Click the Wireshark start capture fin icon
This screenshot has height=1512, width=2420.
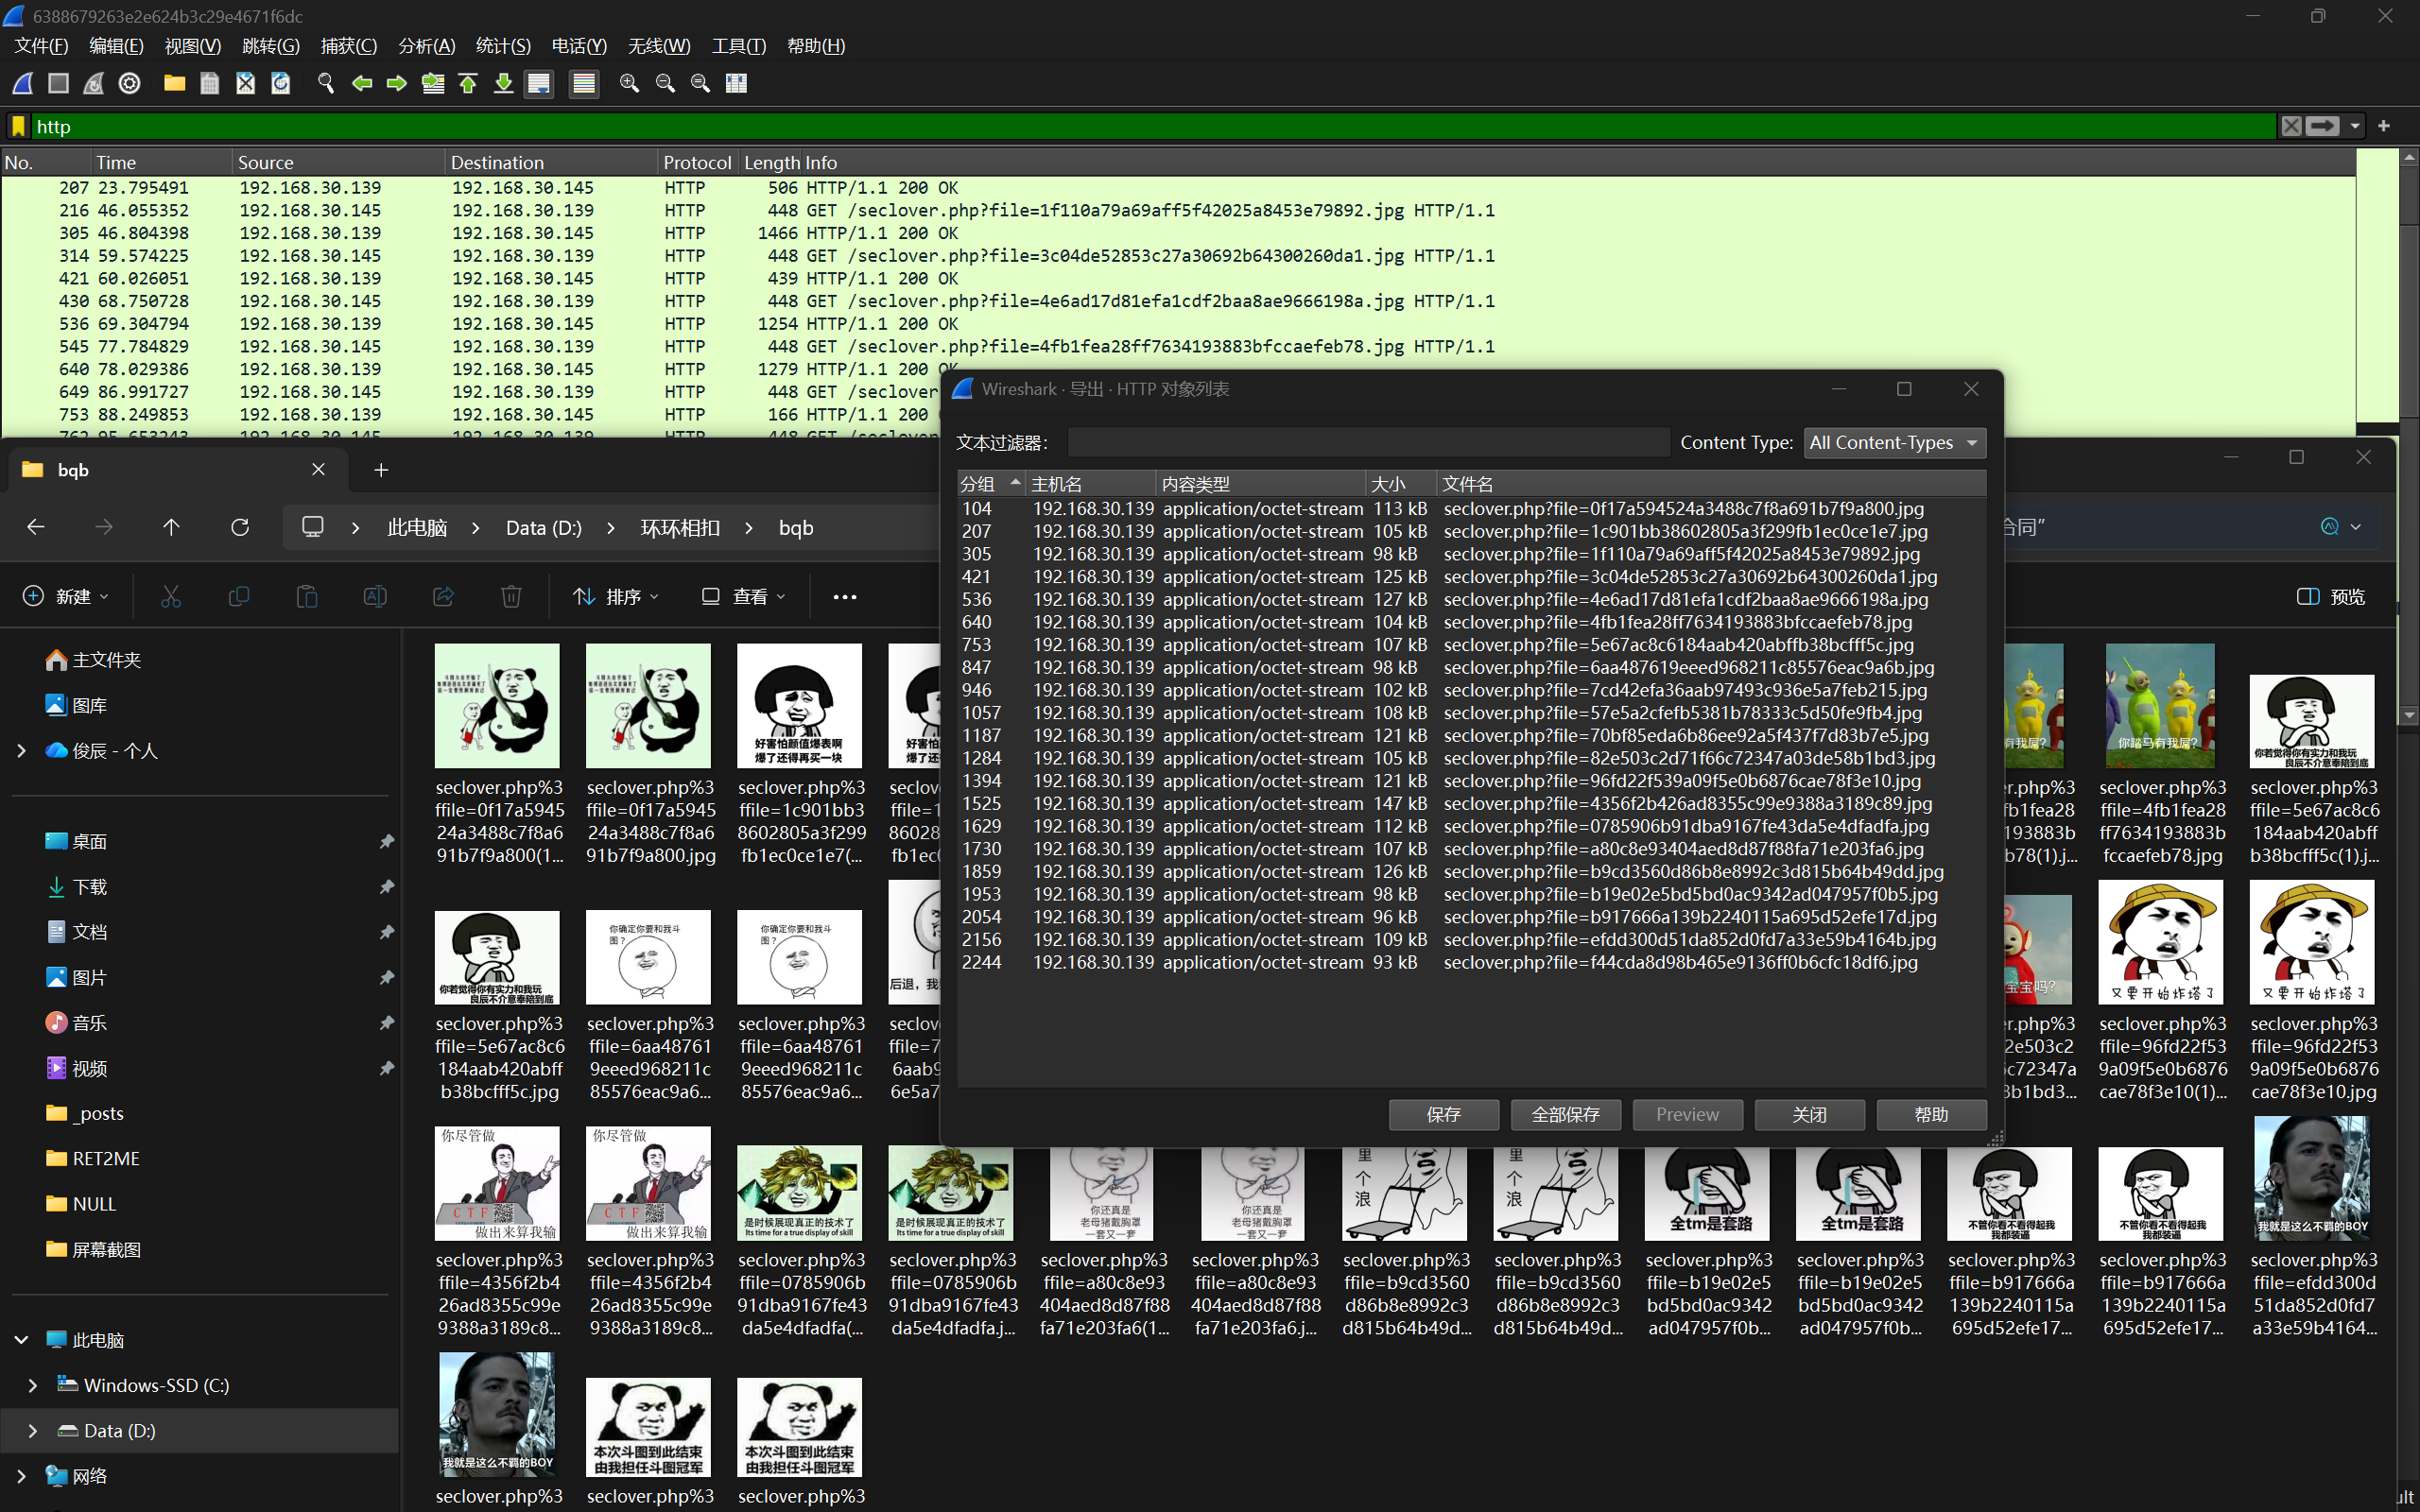(23, 84)
